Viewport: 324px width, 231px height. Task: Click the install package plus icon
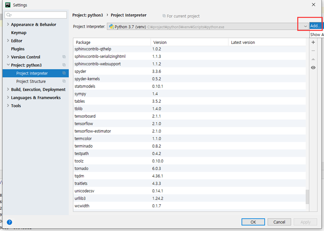point(313,42)
